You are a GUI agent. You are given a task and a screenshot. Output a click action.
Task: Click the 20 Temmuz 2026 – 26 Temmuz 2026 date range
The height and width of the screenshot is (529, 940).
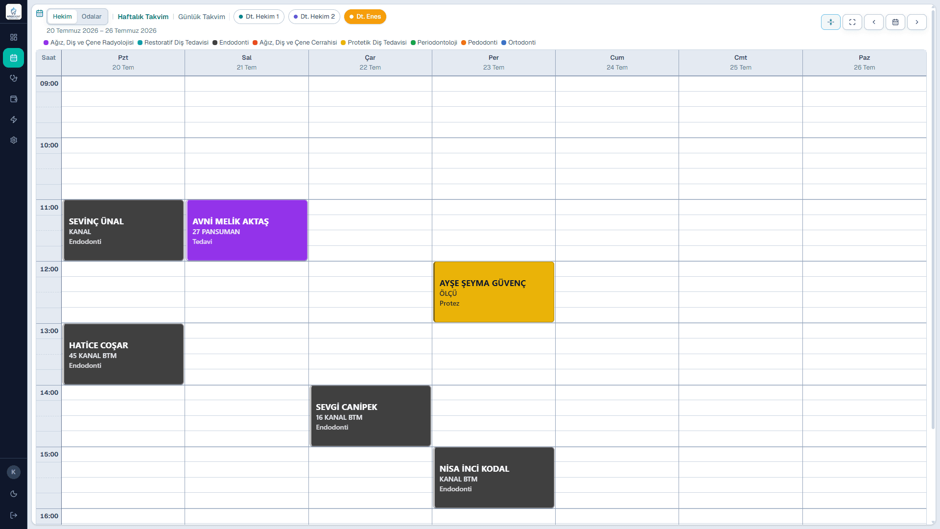click(x=101, y=30)
